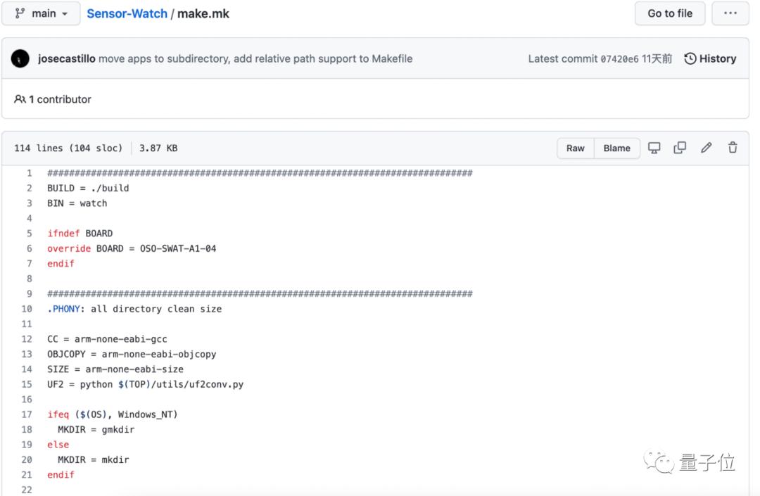View the Raw file
The image size is (760, 496).
tap(575, 148)
